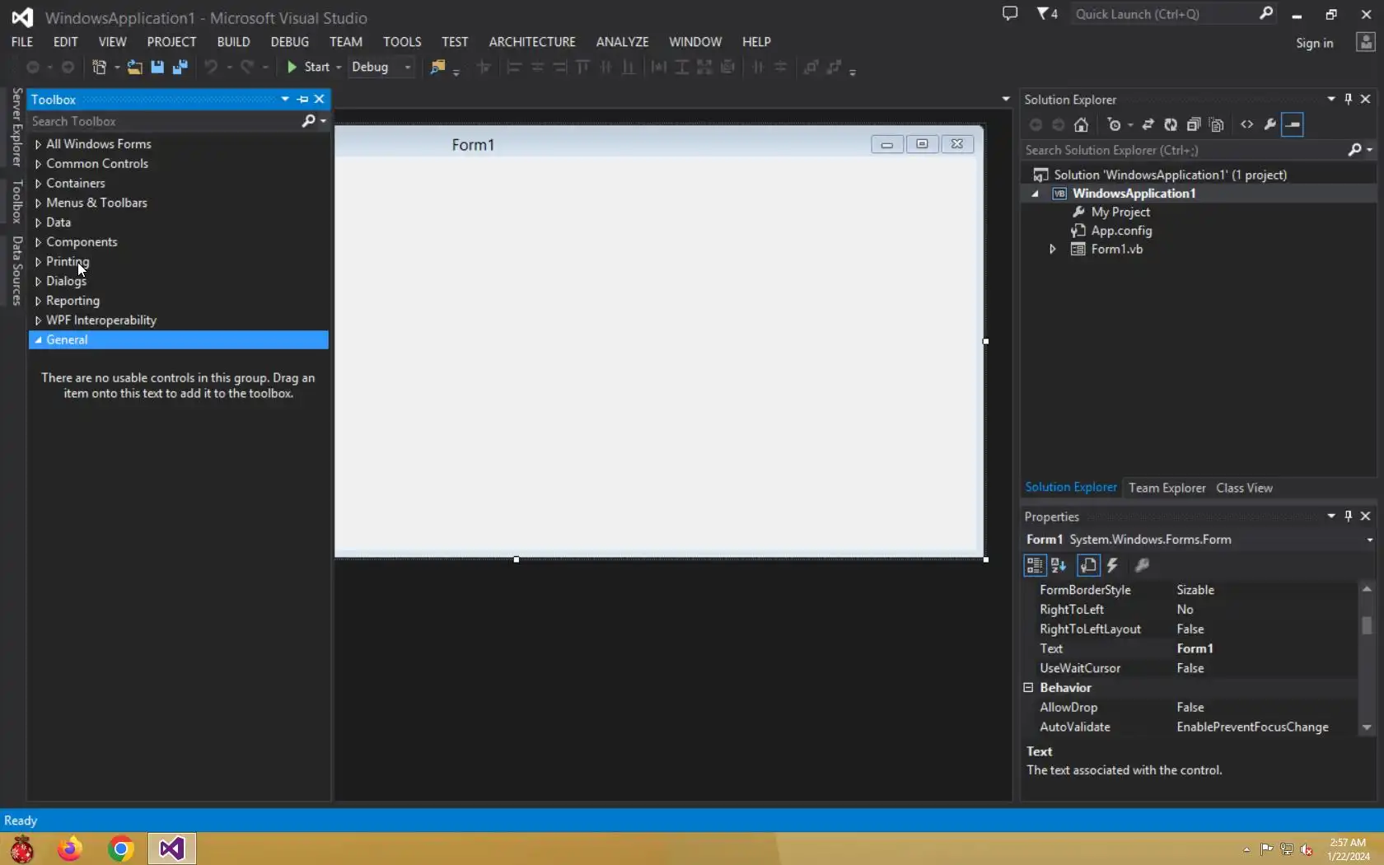Click Sync with Active Document icon
Image resolution: width=1384 pixels, height=865 pixels.
coord(1148,125)
